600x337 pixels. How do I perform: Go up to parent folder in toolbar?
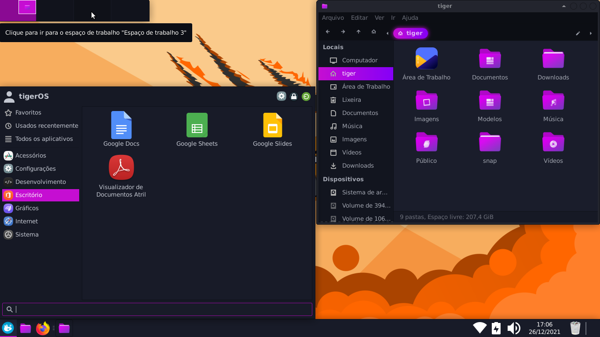point(359,32)
